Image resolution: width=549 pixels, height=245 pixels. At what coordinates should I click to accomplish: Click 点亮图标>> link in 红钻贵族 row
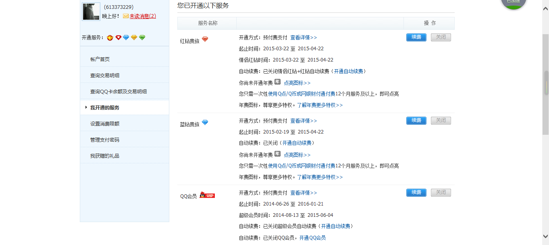coord(297,83)
